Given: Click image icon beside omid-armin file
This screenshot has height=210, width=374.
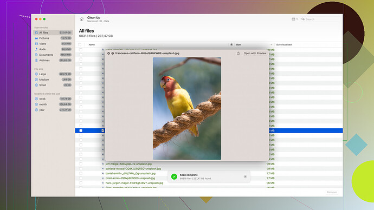Looking at the screenshot, I should 103,178.
